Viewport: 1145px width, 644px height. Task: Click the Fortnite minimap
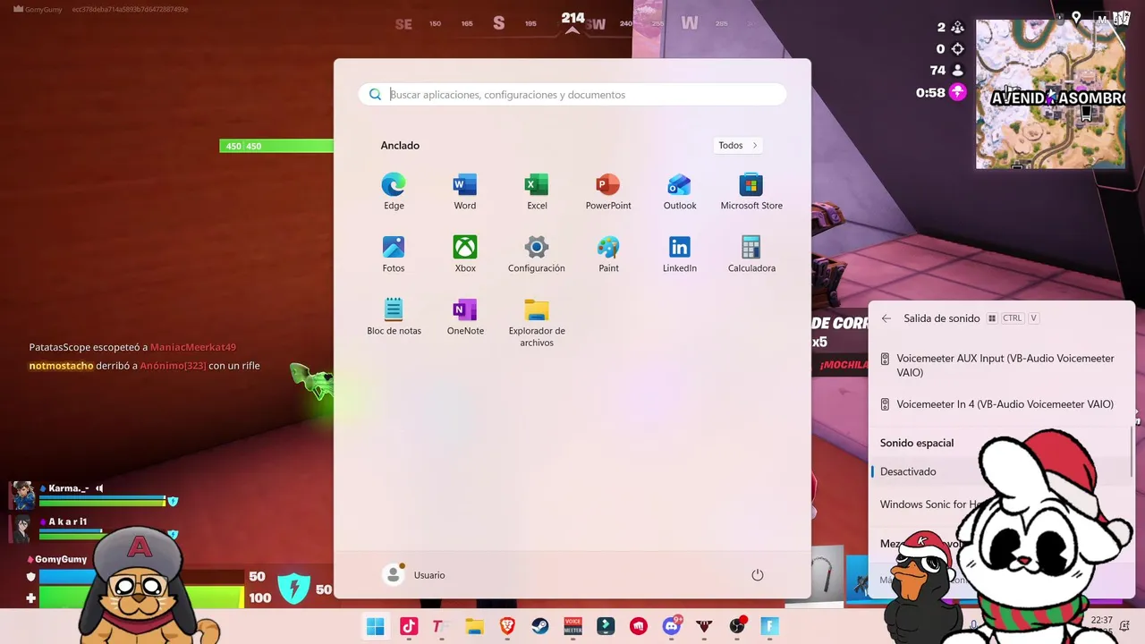pyautogui.click(x=1050, y=94)
